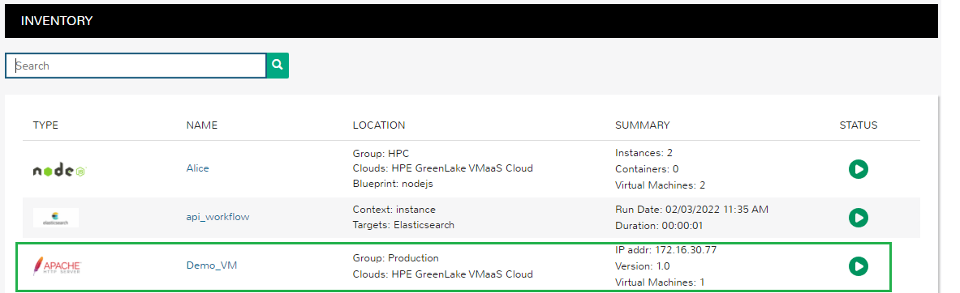The height and width of the screenshot is (293, 960).
Task: Sort by the NAME column header
Action: [x=202, y=125]
